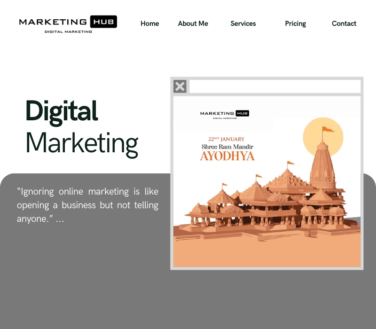This screenshot has height=329, width=376.
Task: Click the saffron flag atop the tallest spire
Action: click(x=327, y=129)
